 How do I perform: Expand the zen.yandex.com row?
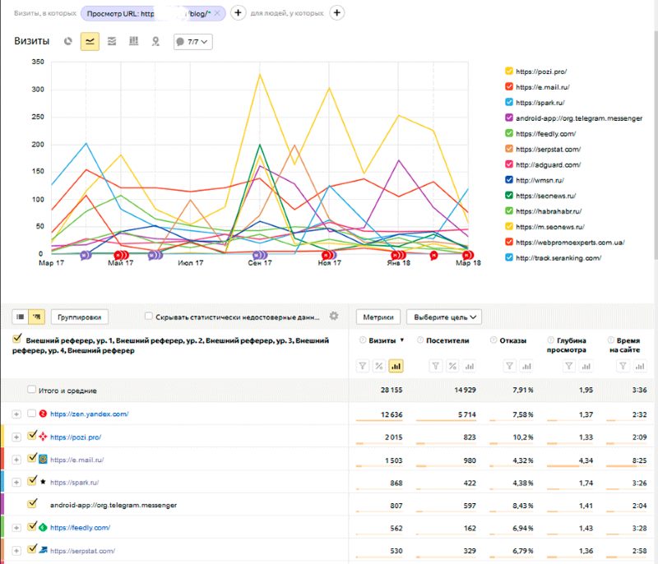(x=16, y=414)
